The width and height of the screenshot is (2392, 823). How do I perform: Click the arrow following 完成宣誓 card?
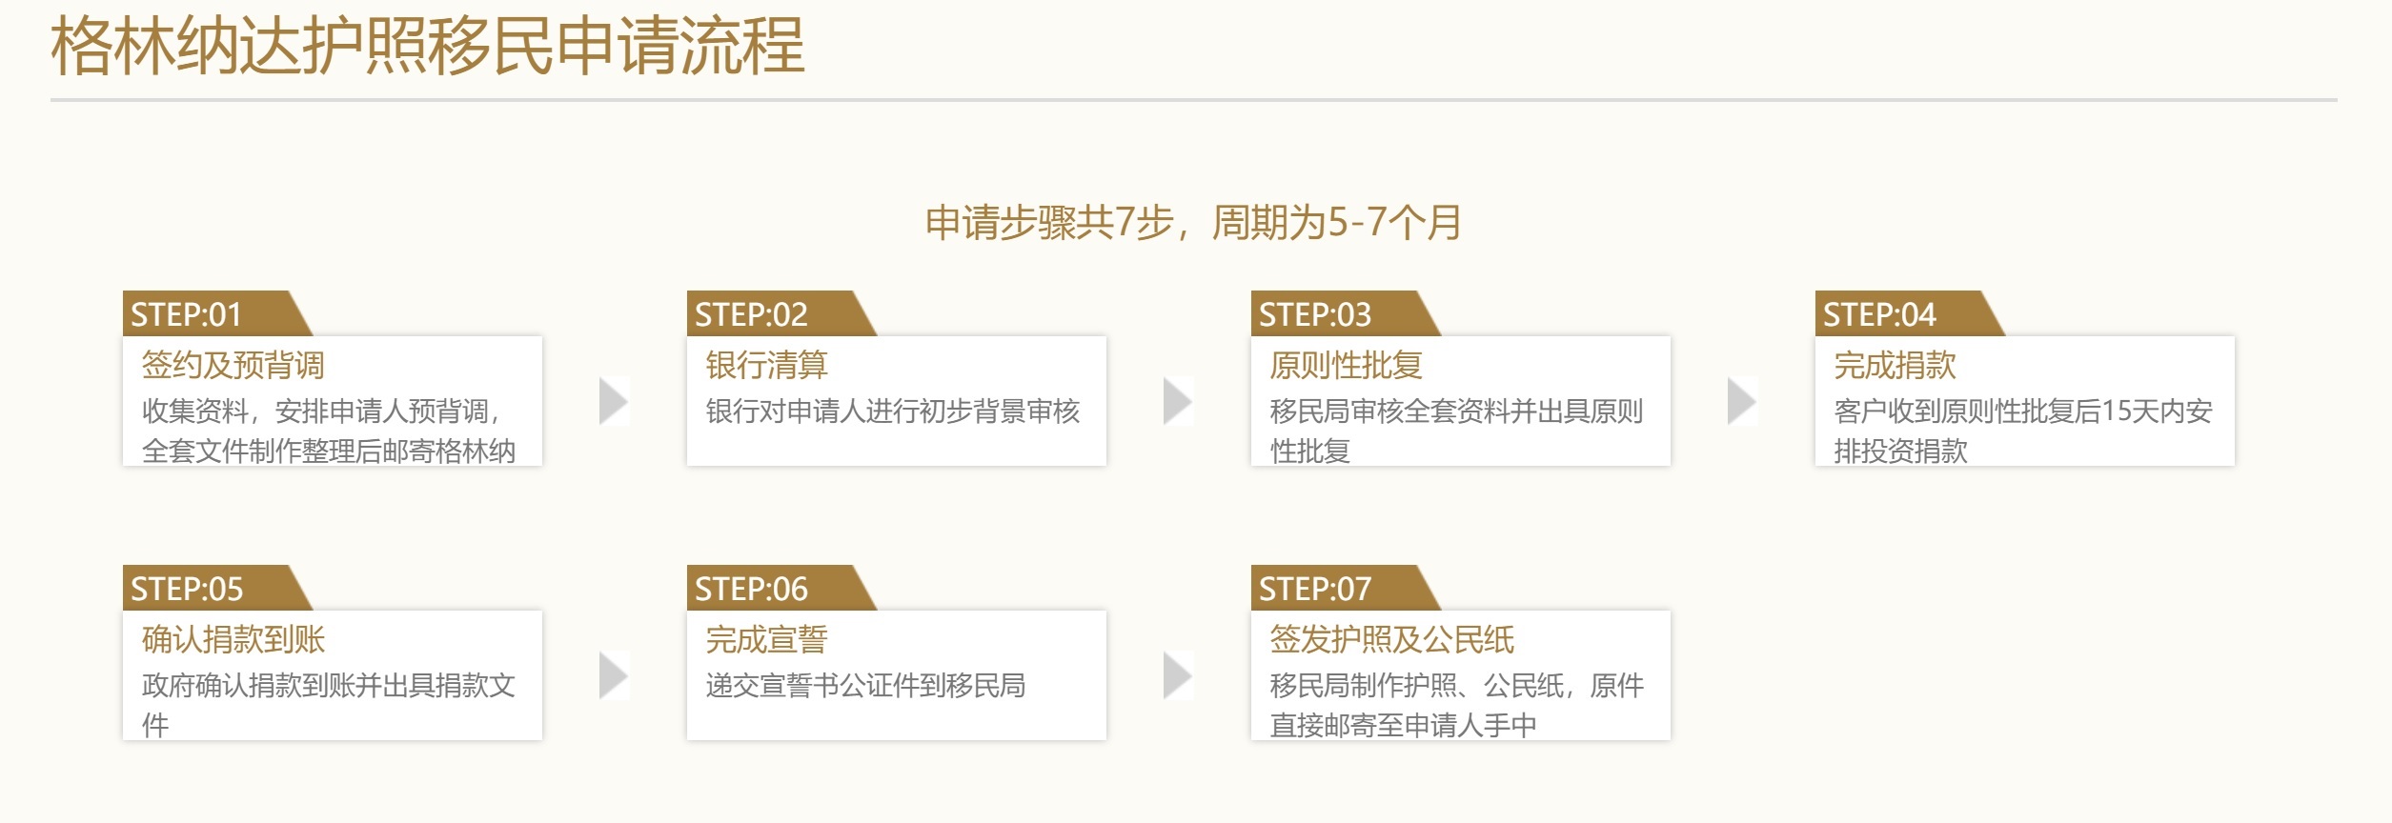coord(1178,675)
